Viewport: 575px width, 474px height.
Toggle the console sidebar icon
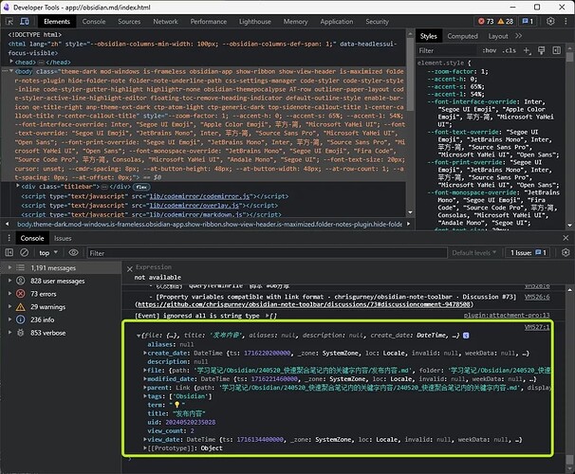pos(9,253)
